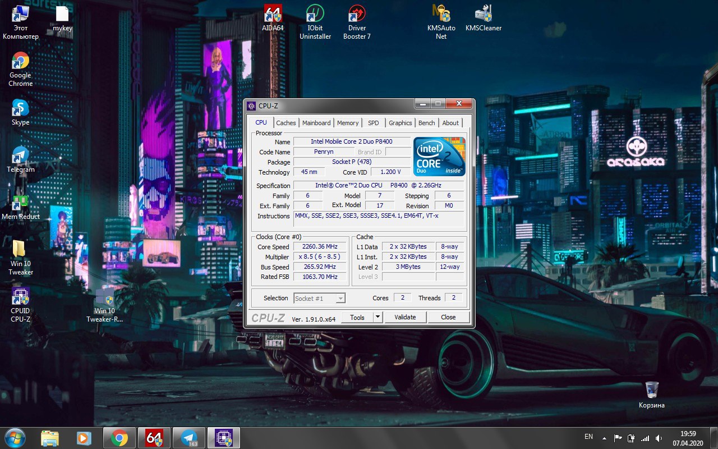Select the Telegram desktop icon
This screenshot has width=718, height=449.
(21, 159)
